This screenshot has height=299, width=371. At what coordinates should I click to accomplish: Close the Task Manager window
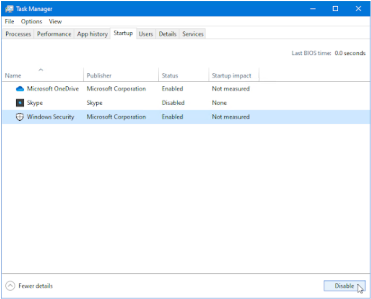point(359,9)
